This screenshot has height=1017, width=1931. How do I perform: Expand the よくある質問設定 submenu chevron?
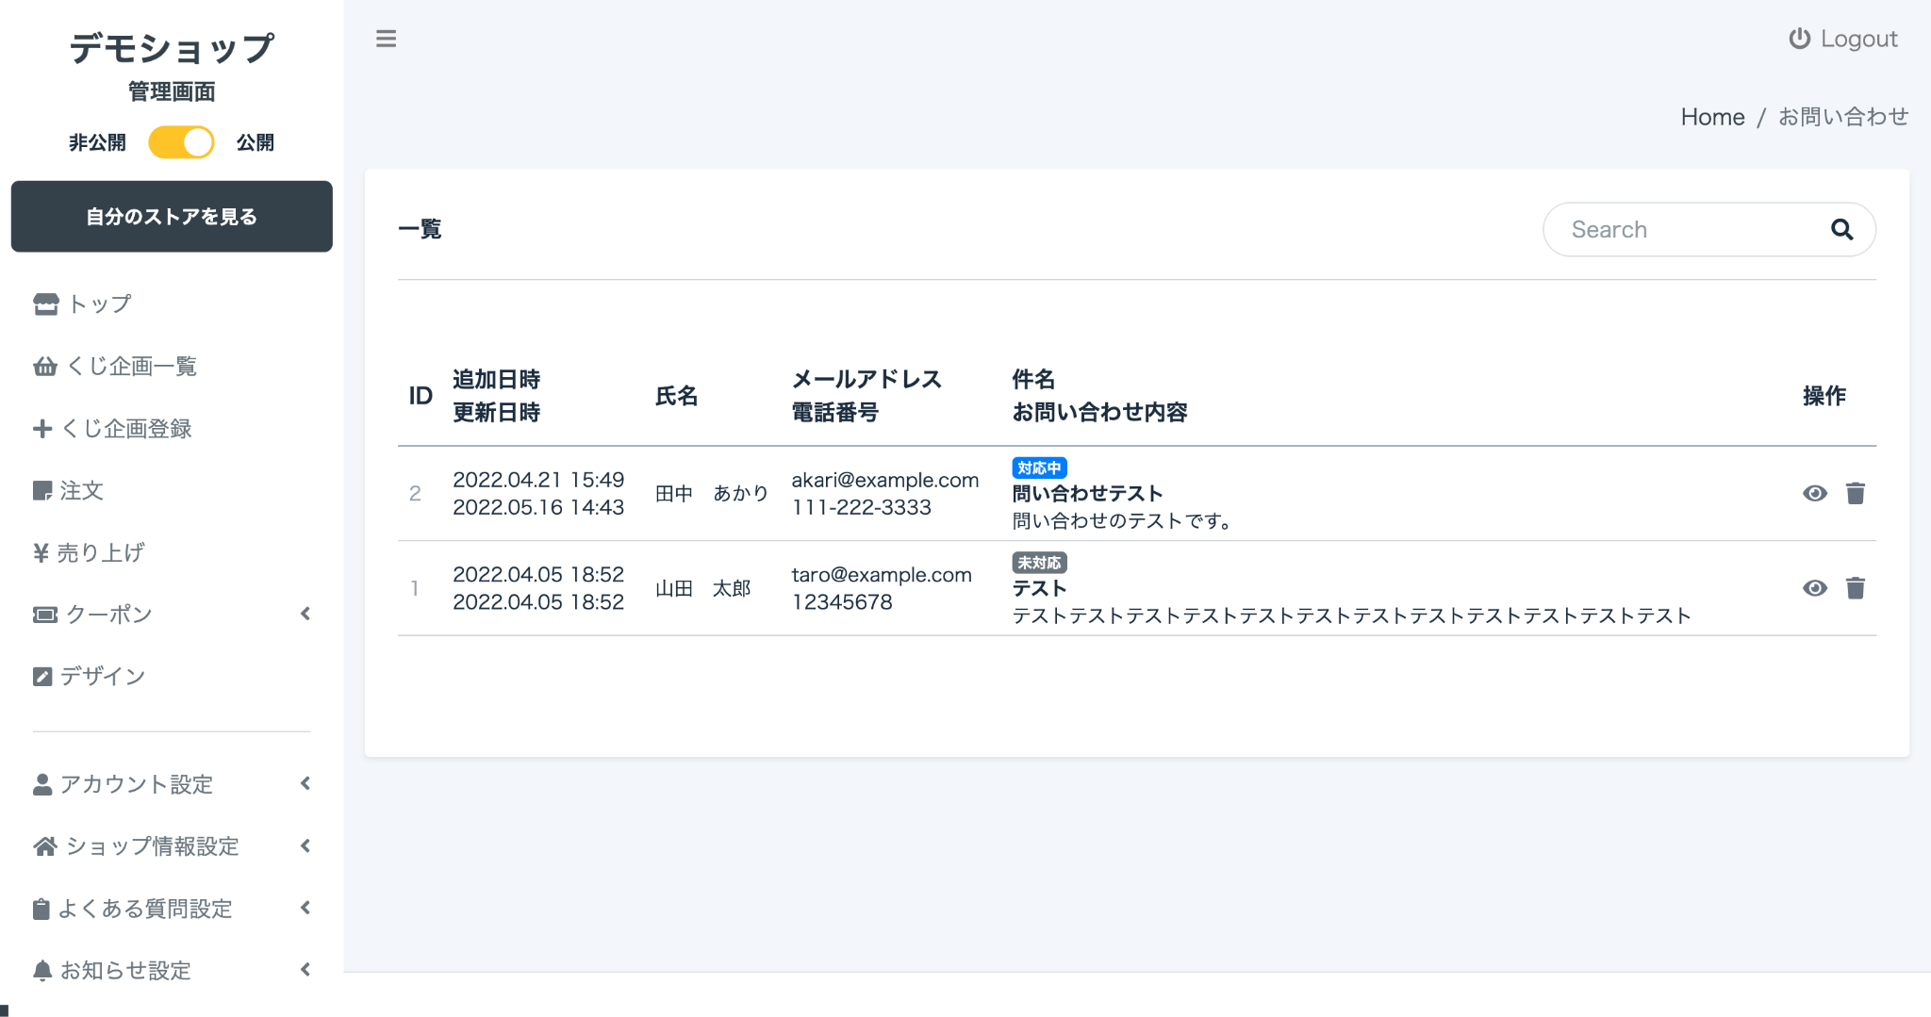point(305,908)
